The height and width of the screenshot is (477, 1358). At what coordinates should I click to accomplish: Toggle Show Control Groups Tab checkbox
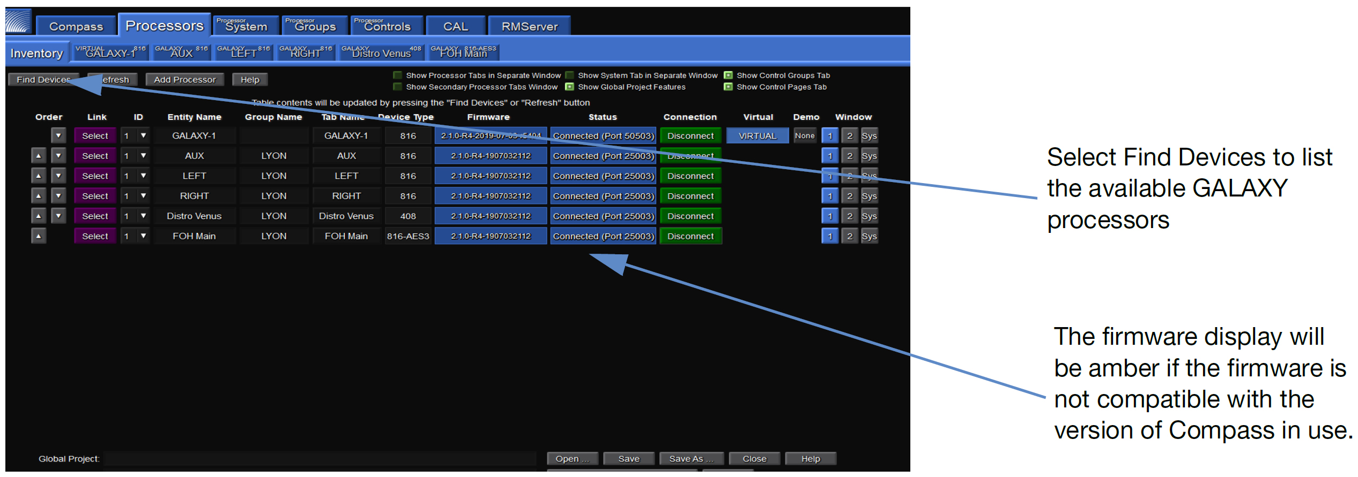click(x=728, y=75)
